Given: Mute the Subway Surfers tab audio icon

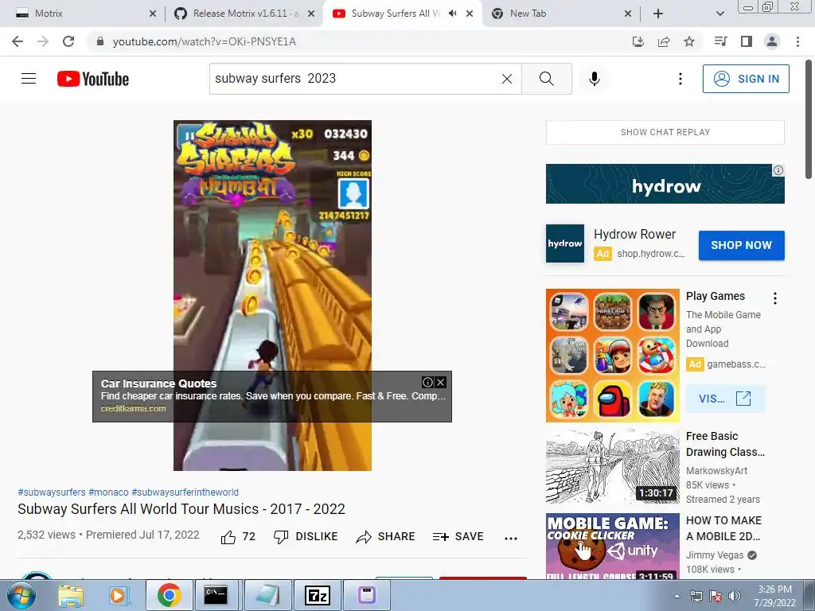Looking at the screenshot, I should click(453, 14).
